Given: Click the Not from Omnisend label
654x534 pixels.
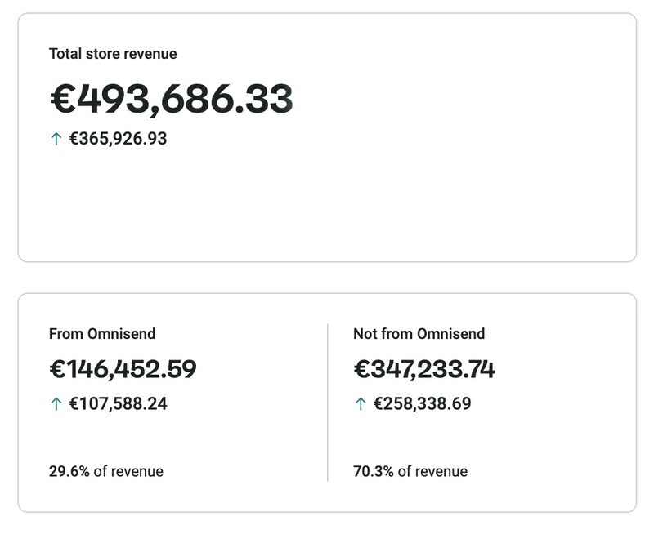Looking at the screenshot, I should click(419, 333).
